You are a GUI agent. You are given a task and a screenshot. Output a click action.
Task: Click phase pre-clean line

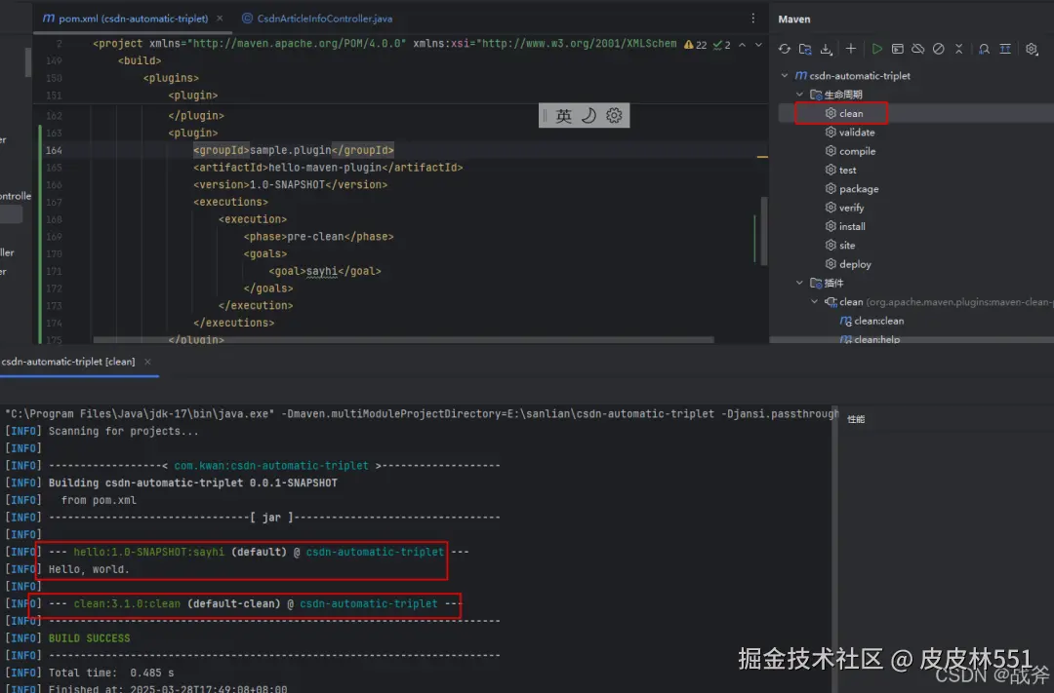click(x=318, y=237)
